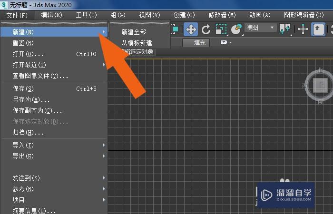Open the 图形编辑器(D) menu
This screenshot has width=333, height=214.
[304, 15]
